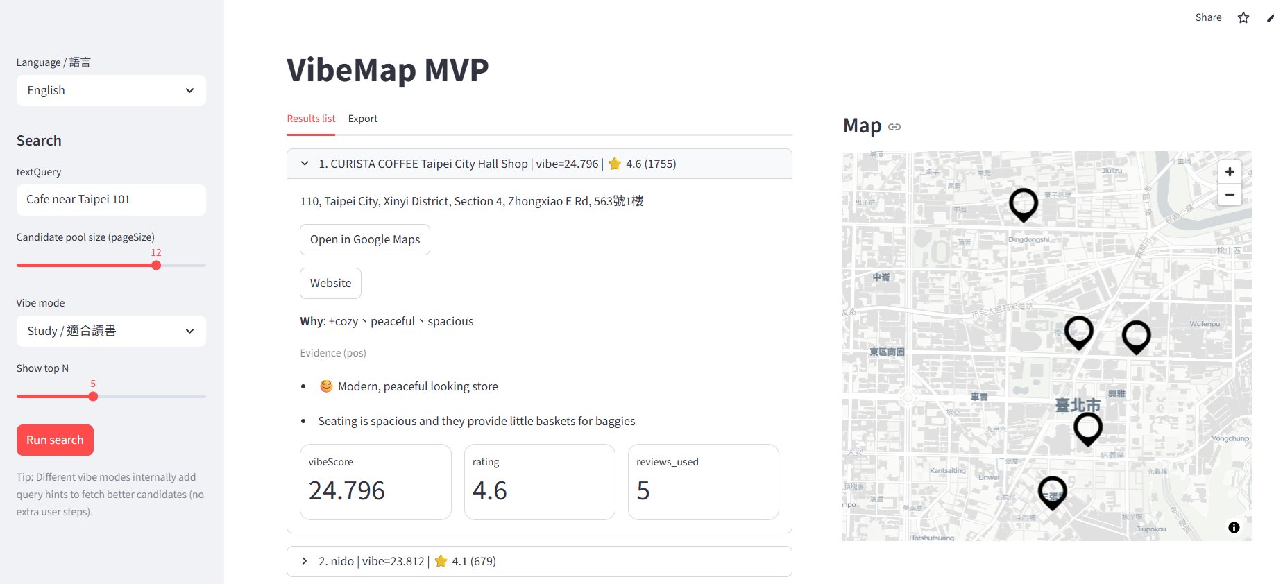Expand the nido result entry
This screenshot has width=1274, height=584.
point(305,561)
